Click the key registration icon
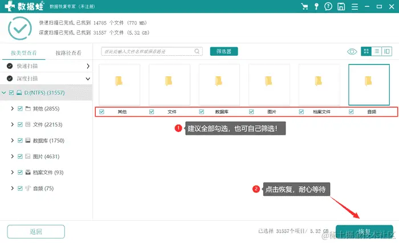The height and width of the screenshot is (243, 399). [x=316, y=6]
